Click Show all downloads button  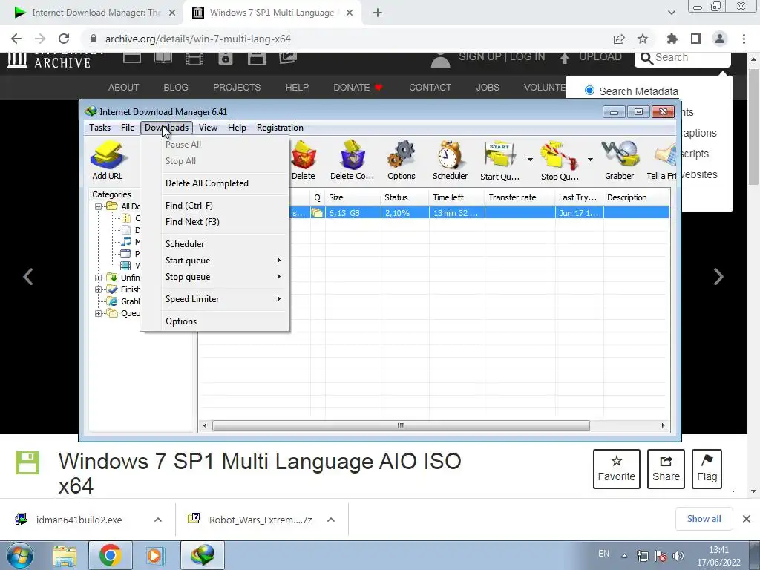click(704, 519)
